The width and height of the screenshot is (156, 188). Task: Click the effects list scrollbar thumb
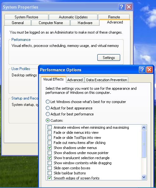pos(144,144)
